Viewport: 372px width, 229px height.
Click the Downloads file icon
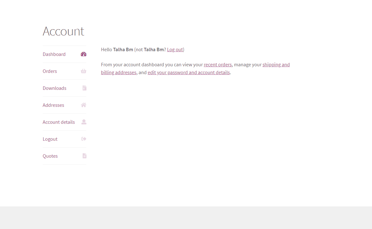84,88
